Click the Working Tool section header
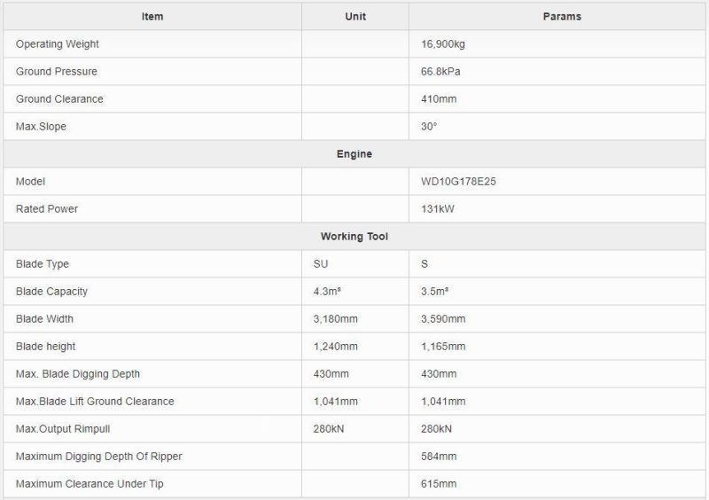 coord(354,237)
